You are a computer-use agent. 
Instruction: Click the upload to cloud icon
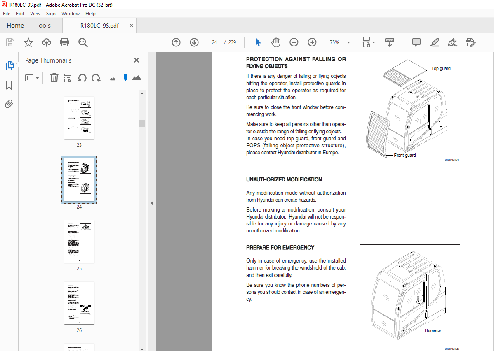pos(47,42)
